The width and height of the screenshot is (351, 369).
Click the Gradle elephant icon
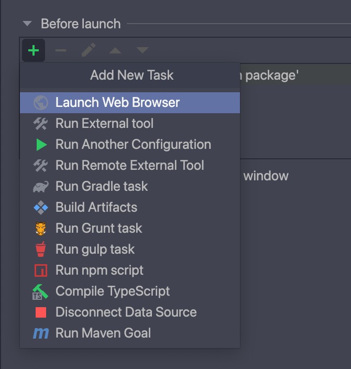tap(41, 187)
